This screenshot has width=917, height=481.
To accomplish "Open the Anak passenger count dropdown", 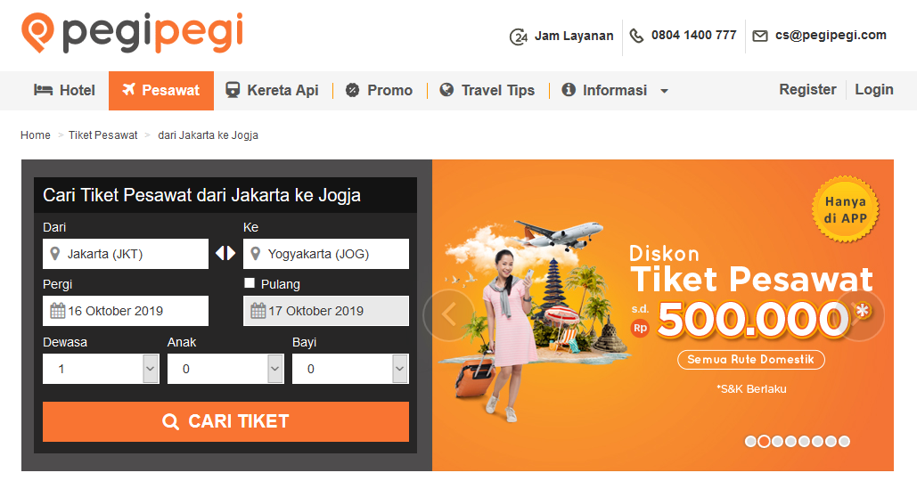I will coord(225,369).
